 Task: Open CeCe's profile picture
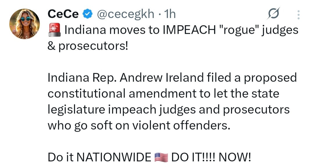point(24,24)
